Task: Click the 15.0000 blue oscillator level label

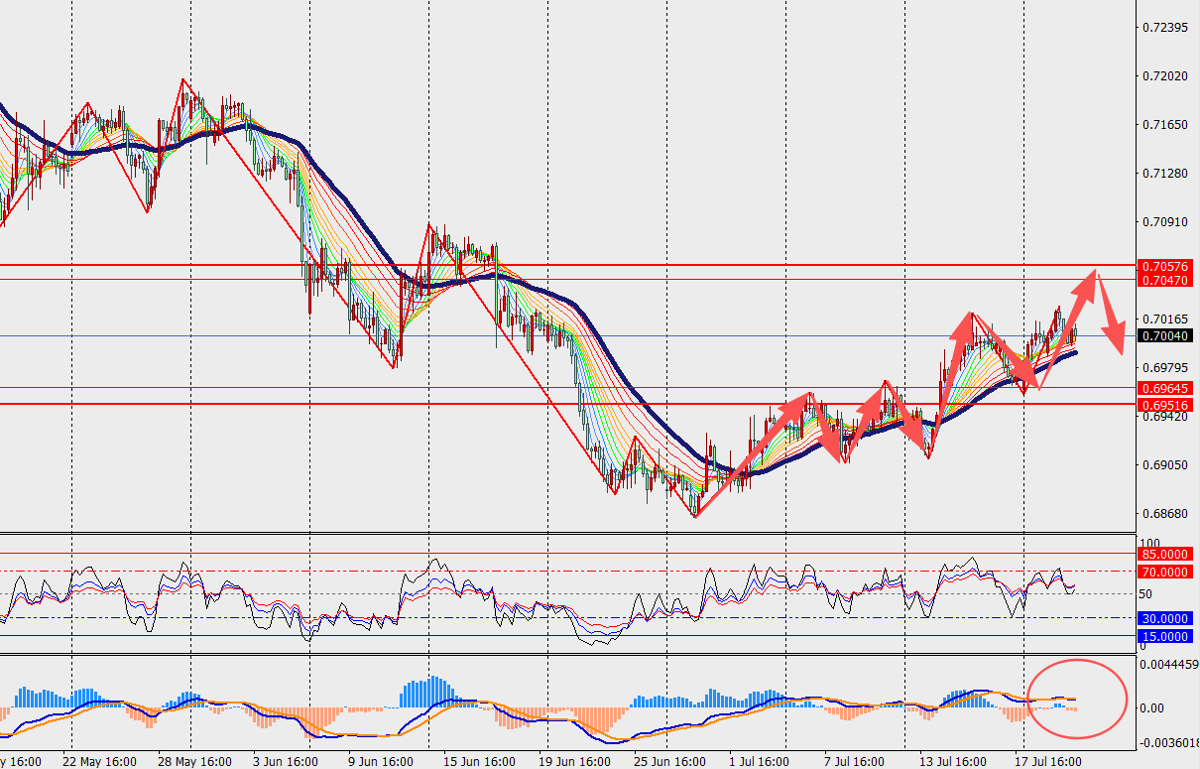Action: pos(1165,636)
